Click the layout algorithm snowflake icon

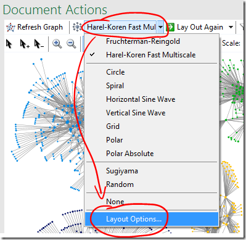[77, 27]
